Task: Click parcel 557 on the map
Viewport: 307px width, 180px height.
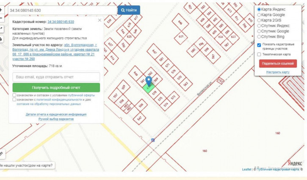Action: [115, 96]
